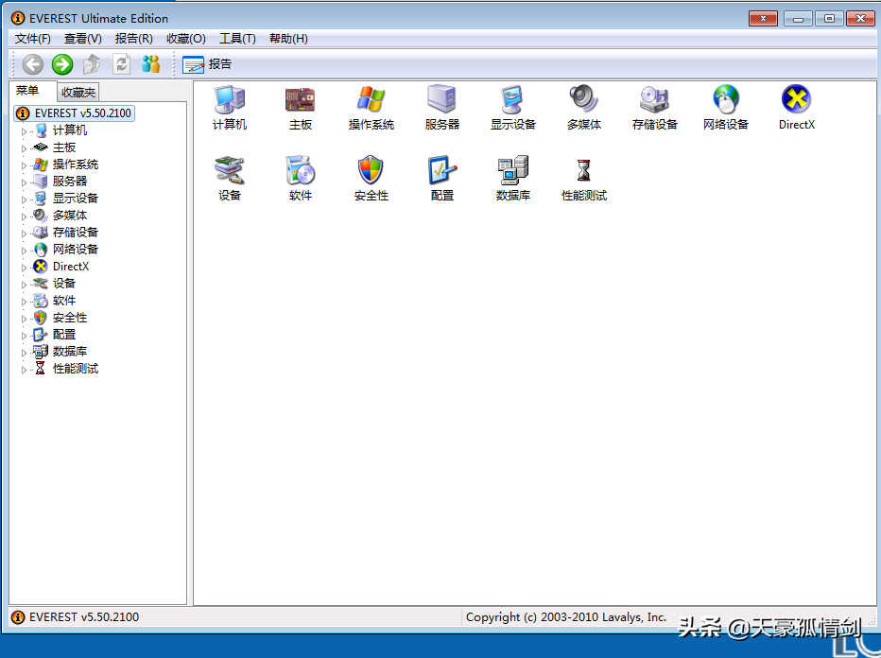
Task: Expand the 网络设备 tree node arrow
Action: pyautogui.click(x=24, y=251)
